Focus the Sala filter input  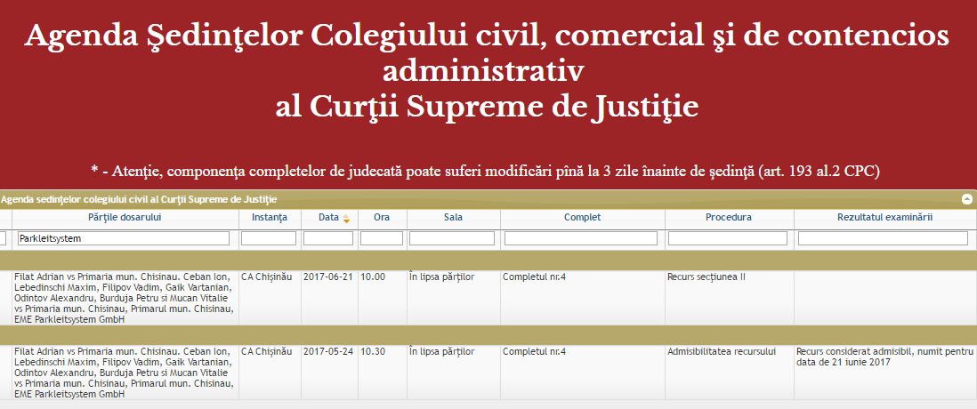click(452, 238)
